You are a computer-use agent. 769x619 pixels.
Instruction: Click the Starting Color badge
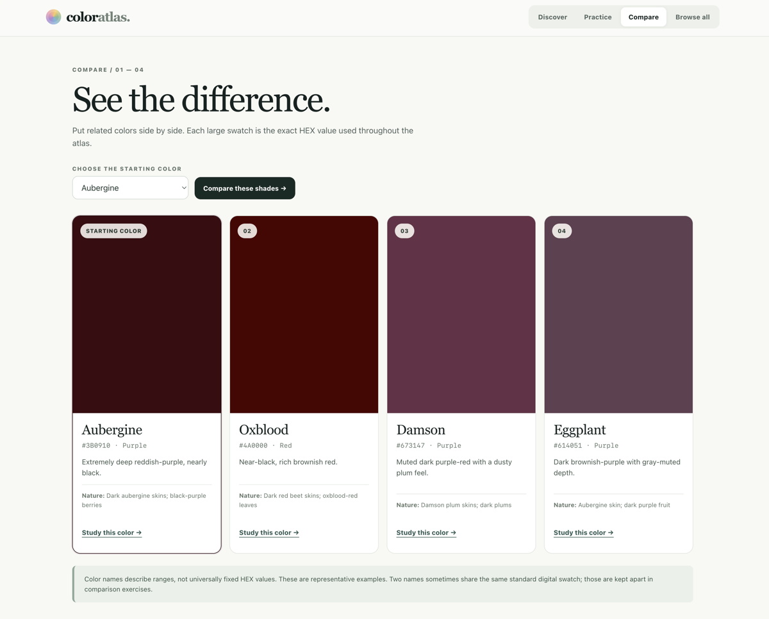pos(113,231)
